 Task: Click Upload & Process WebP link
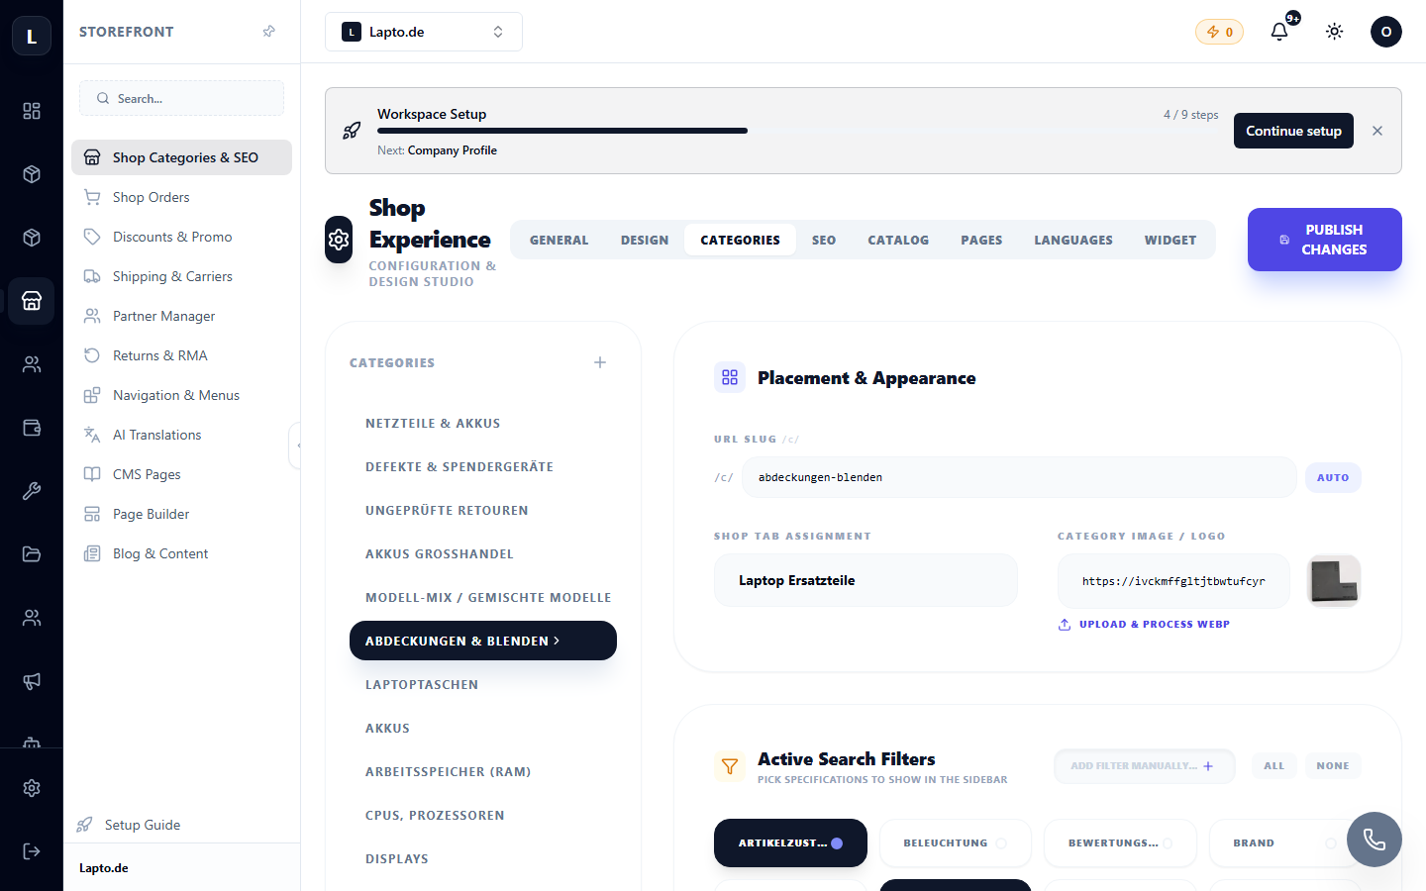(1144, 625)
